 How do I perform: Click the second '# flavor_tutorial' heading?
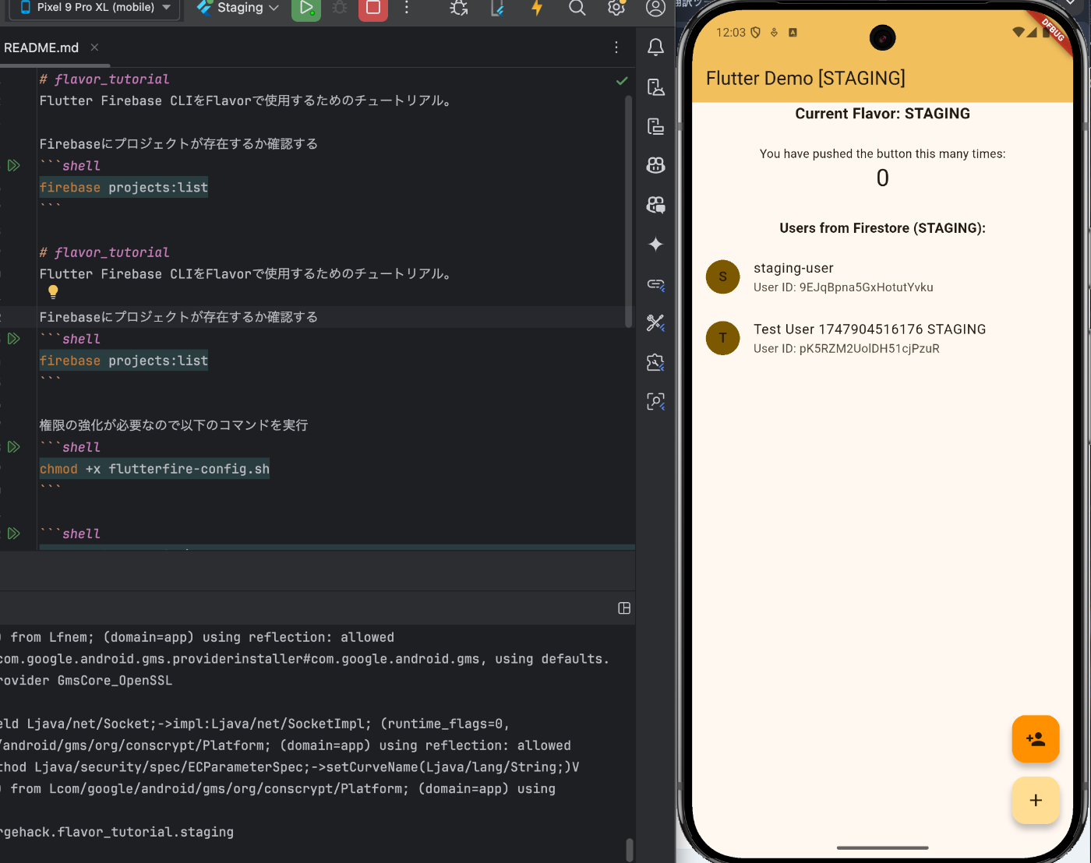coord(104,252)
